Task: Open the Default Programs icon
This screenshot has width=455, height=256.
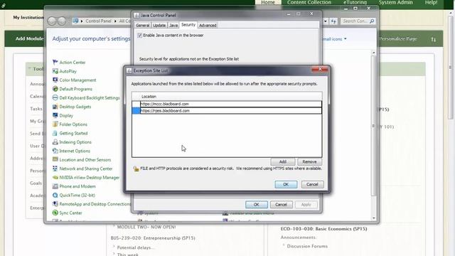Action: (x=55, y=89)
